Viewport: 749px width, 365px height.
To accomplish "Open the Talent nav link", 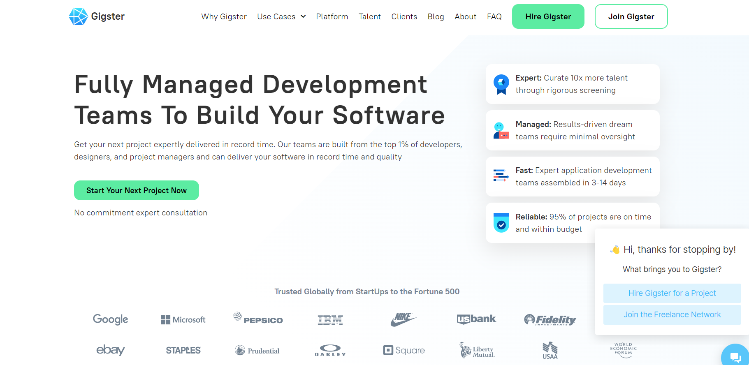I will 369,16.
